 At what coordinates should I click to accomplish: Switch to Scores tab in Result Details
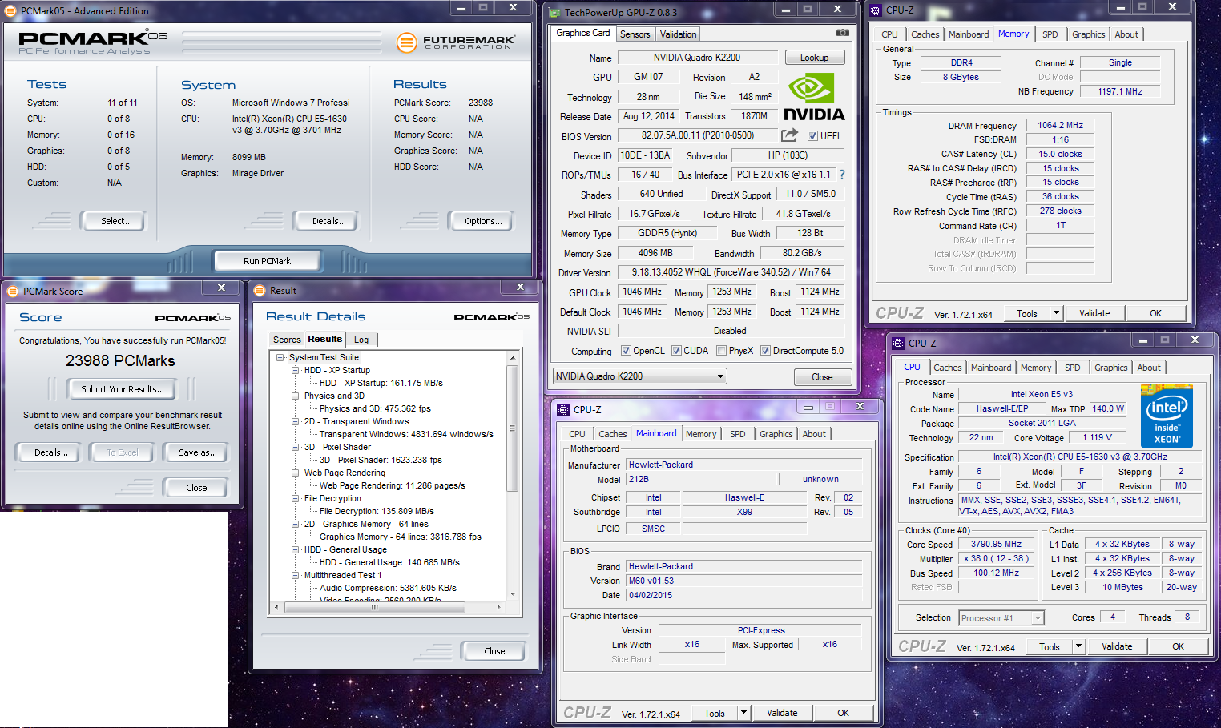[287, 340]
